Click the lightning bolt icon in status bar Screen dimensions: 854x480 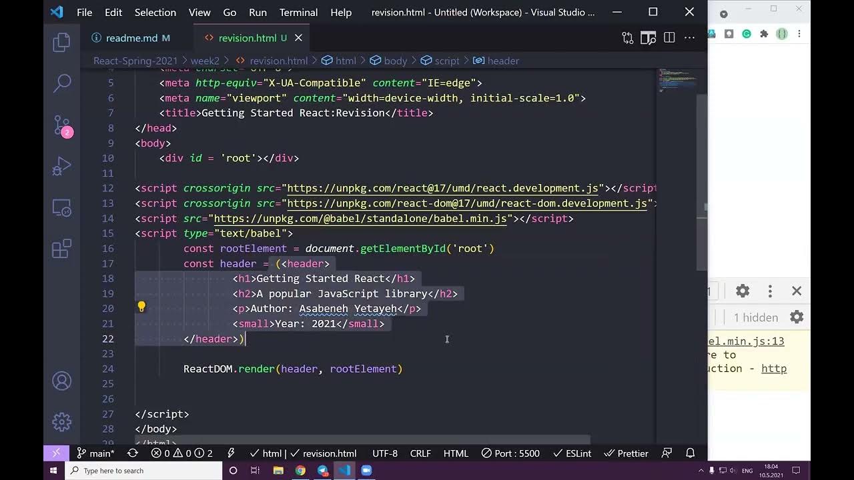pyautogui.click(x=232, y=453)
